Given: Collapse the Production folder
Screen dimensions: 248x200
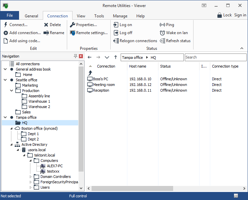Looking at the screenshot, I should (12, 91).
